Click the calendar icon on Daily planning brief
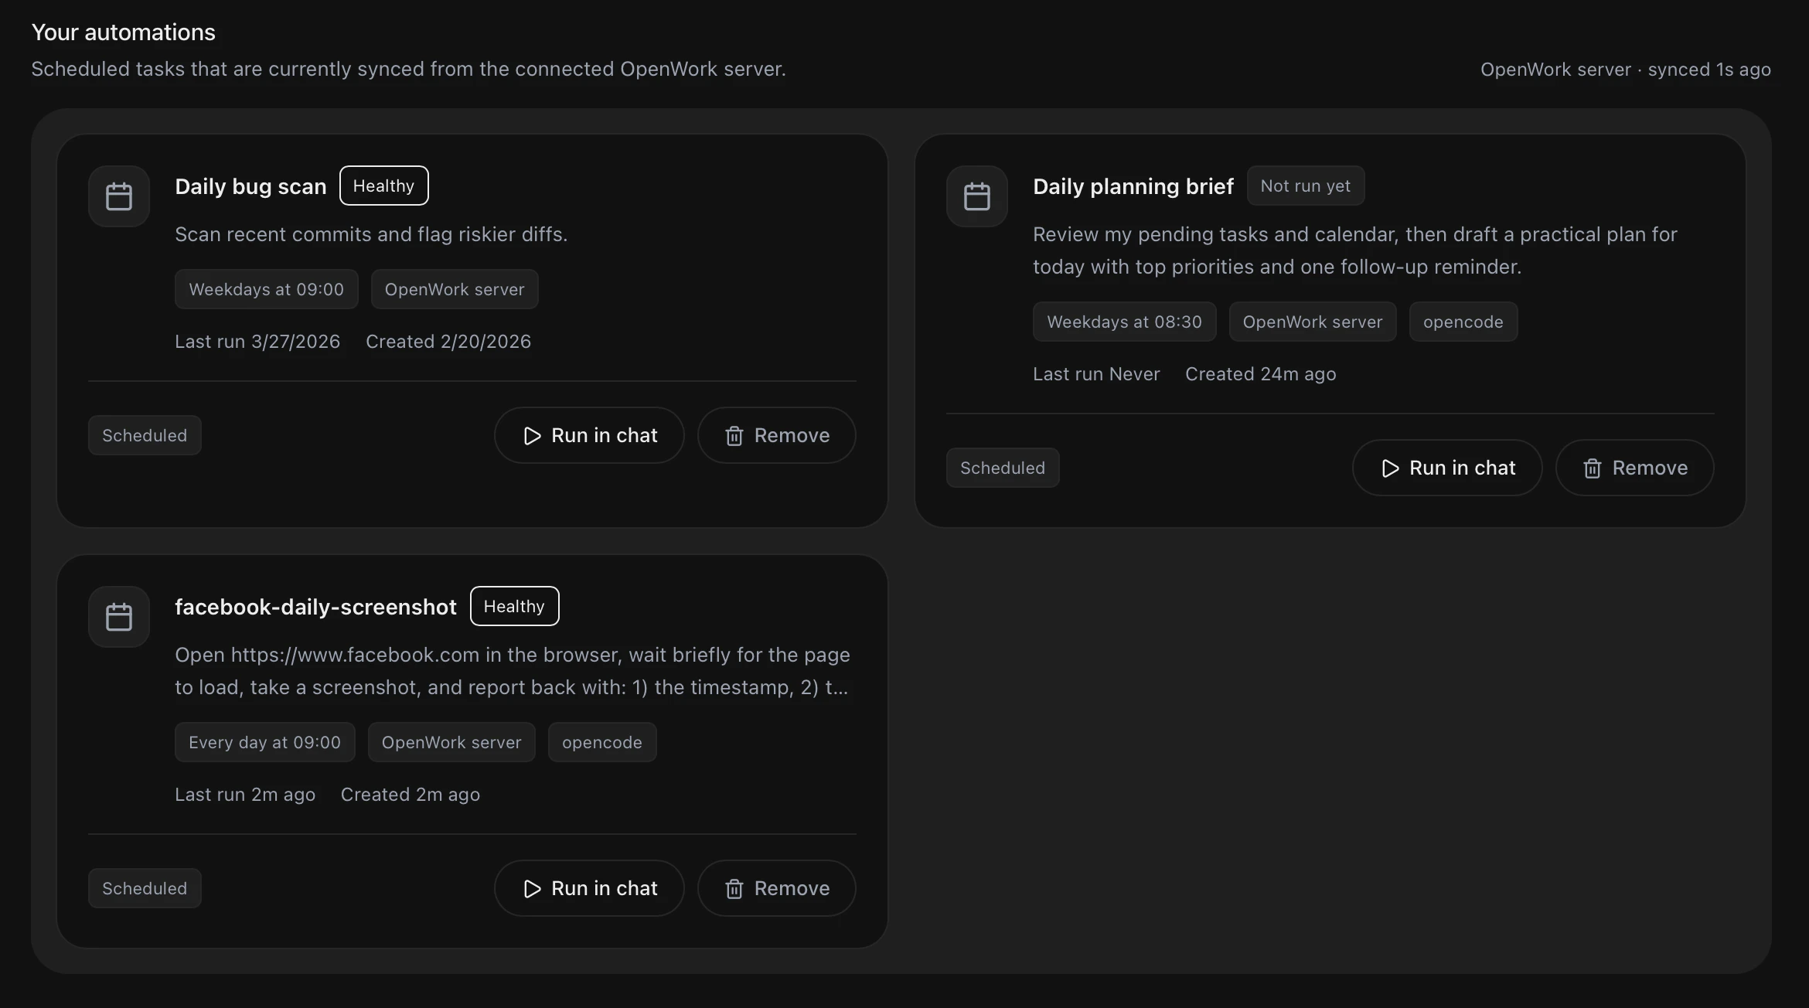Screen dimensions: 1809x1008 coord(976,196)
